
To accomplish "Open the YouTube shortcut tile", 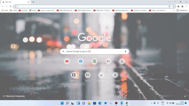I will (x=67, y=61).
